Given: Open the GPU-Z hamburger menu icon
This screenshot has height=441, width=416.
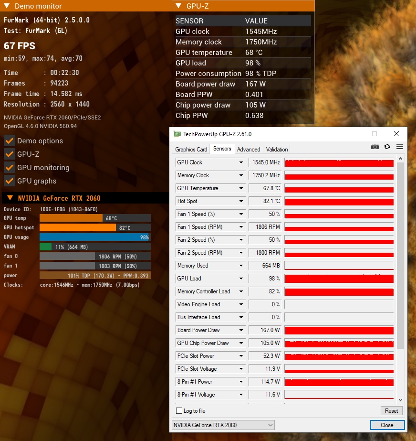Looking at the screenshot, I should pos(399,147).
